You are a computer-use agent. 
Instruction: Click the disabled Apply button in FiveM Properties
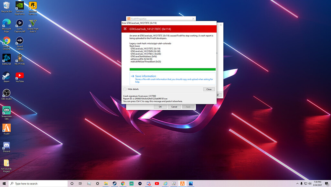[188, 107]
